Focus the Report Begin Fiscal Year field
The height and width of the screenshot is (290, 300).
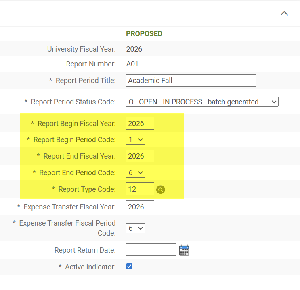[x=140, y=124]
